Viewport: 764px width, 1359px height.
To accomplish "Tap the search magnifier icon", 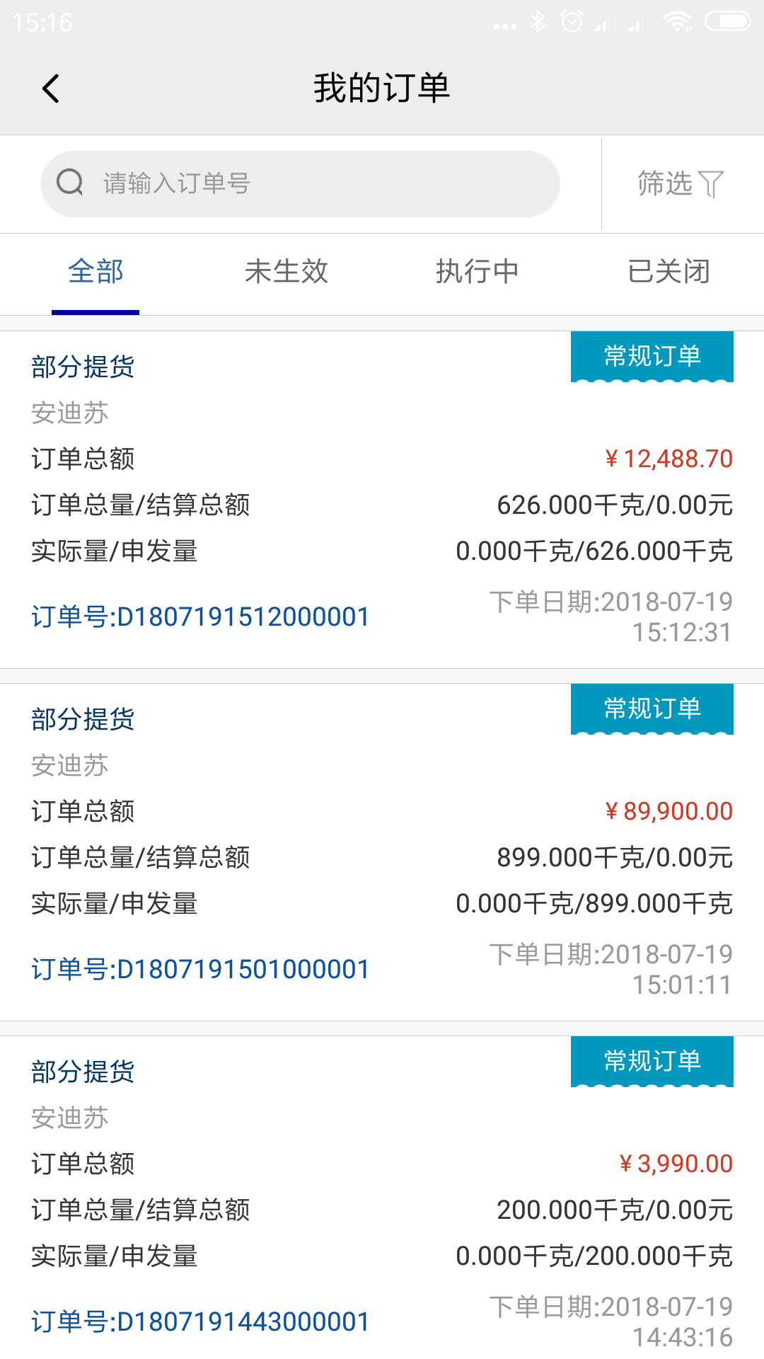I will pos(70,183).
